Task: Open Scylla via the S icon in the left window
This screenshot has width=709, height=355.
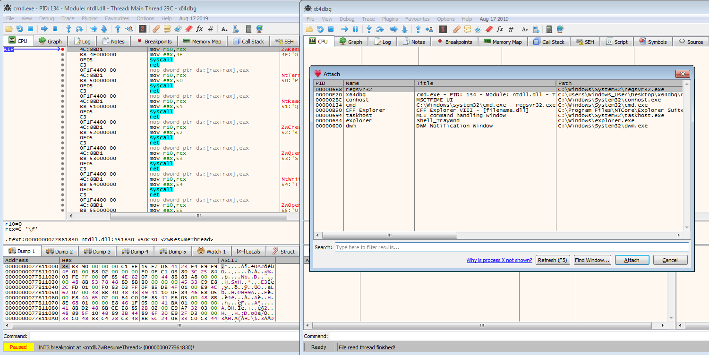Action: pyautogui.click(x=142, y=29)
